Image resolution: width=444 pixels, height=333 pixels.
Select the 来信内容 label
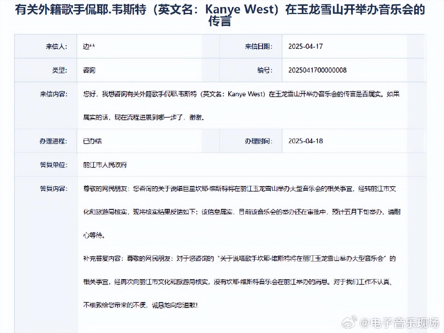54,94
